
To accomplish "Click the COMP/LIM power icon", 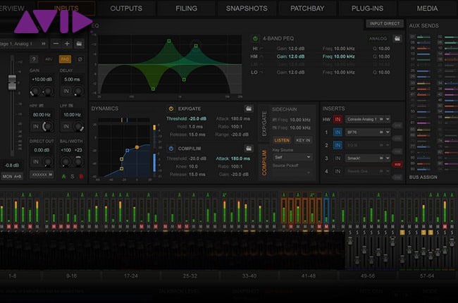I will coord(171,149).
